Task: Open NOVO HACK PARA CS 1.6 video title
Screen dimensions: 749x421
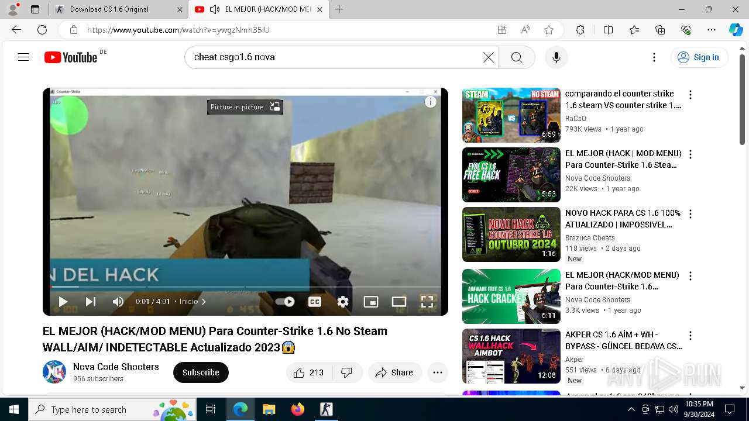Action: tap(622, 219)
